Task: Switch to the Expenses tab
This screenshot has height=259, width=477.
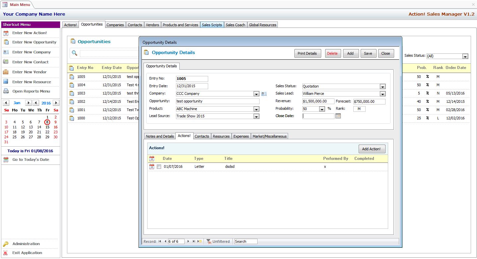Action: click(x=241, y=136)
